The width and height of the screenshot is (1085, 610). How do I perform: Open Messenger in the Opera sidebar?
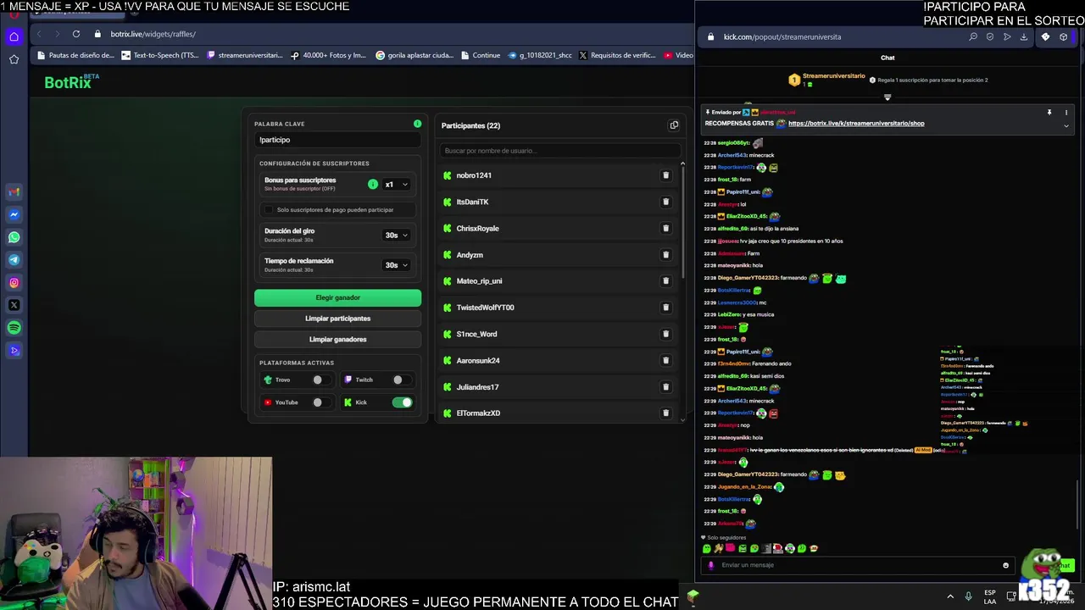(14, 214)
